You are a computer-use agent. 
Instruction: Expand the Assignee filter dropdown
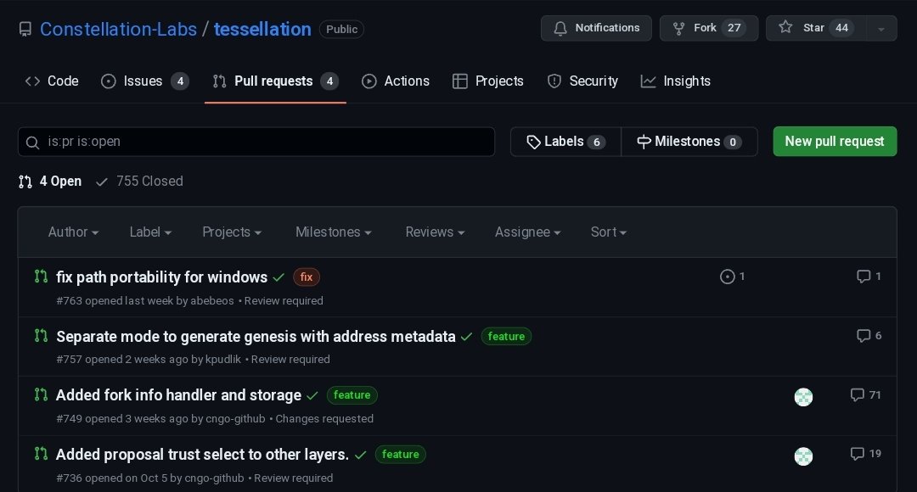tap(527, 232)
